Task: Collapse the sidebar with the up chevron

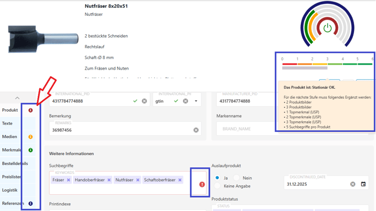Action: (17, 98)
